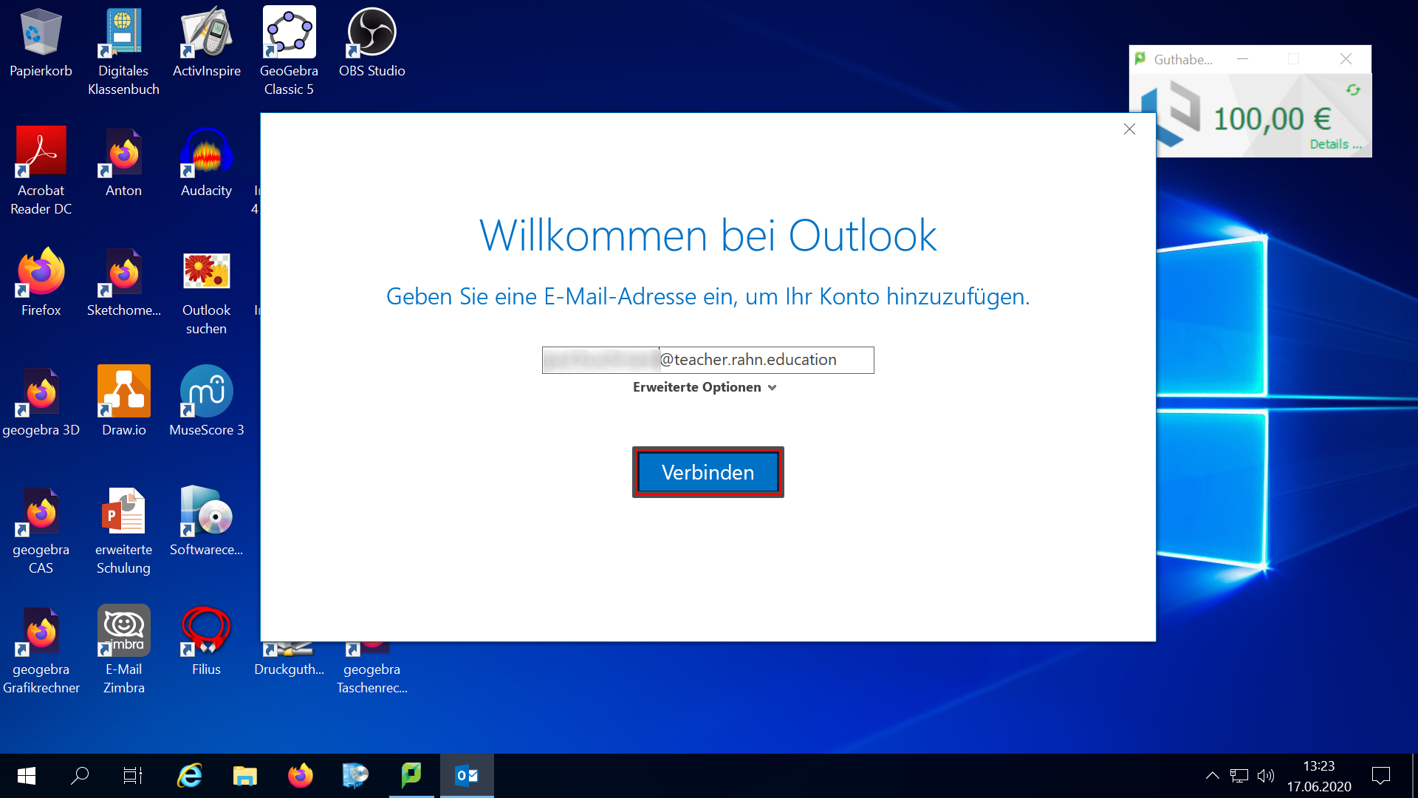The image size is (1418, 798).
Task: Start the Filius network simulator
Action: (x=206, y=630)
